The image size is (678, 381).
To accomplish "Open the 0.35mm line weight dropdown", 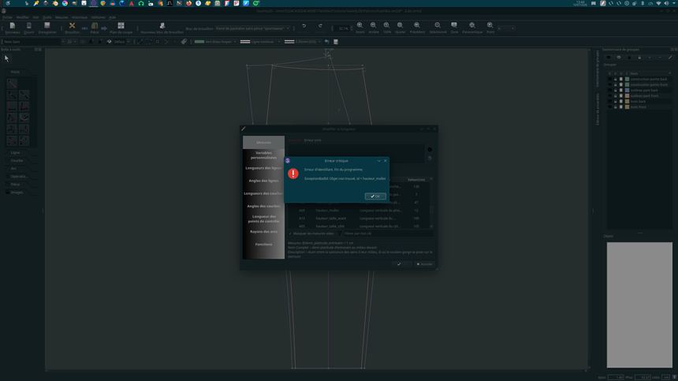I will click(x=303, y=42).
